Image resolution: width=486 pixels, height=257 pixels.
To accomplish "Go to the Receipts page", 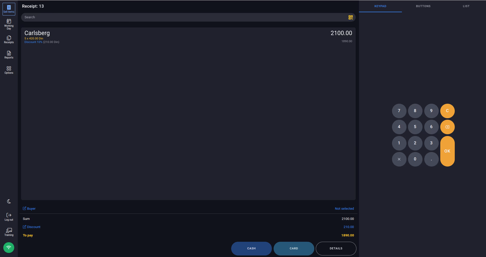I will (x=9, y=40).
